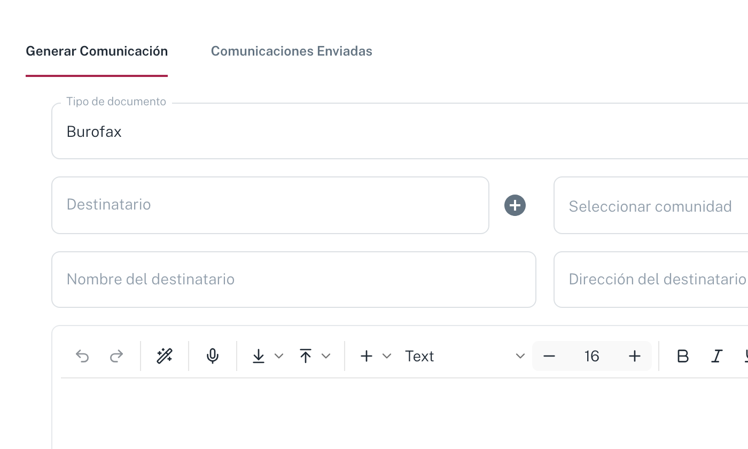This screenshot has height=449, width=748.
Task: Focus the Destinatario input field
Action: pos(270,205)
